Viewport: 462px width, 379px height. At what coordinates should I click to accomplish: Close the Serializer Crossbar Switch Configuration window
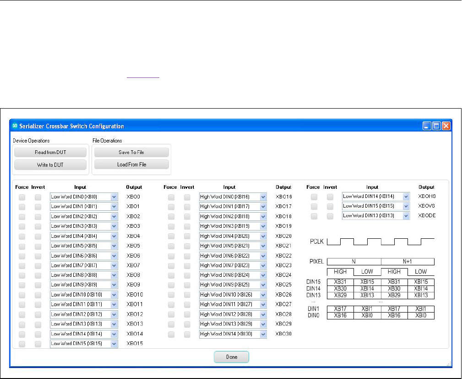446,126
